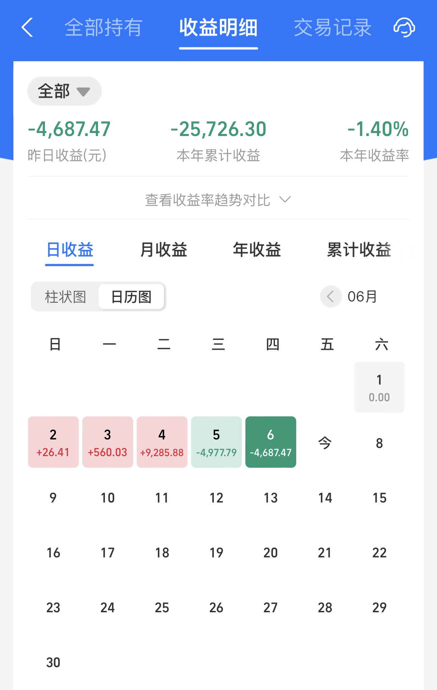Select calendar day 16
The width and height of the screenshot is (437, 690).
53,553
